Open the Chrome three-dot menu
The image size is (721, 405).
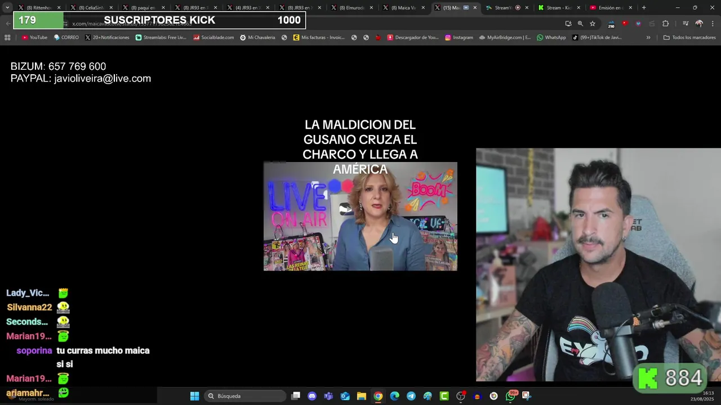click(x=713, y=24)
